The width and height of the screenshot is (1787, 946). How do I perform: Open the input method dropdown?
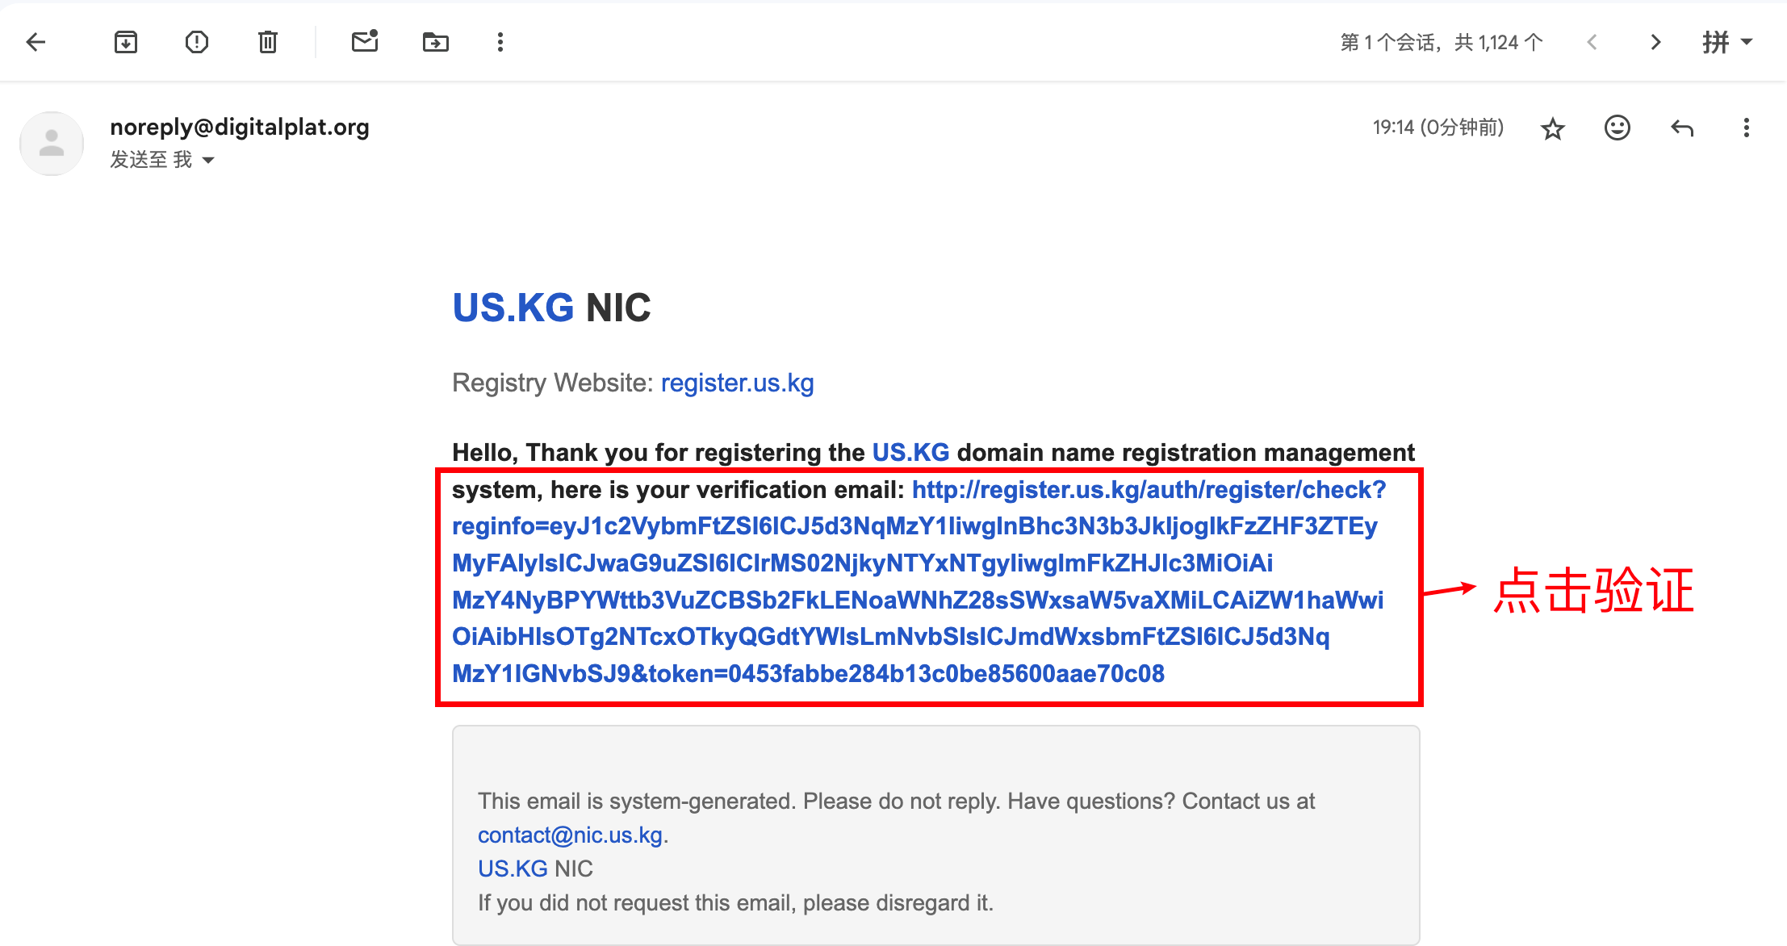click(x=1727, y=42)
